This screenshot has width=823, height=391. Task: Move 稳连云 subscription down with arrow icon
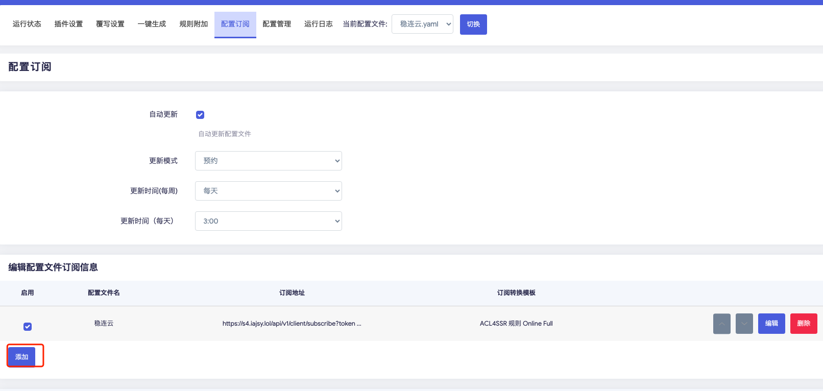pos(744,324)
